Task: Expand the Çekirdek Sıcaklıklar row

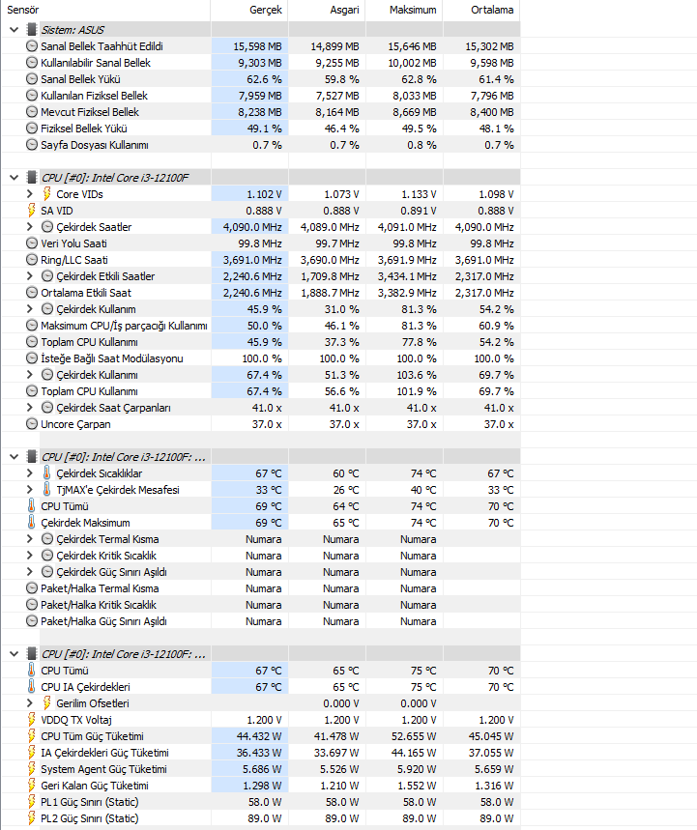Action: [x=30, y=472]
